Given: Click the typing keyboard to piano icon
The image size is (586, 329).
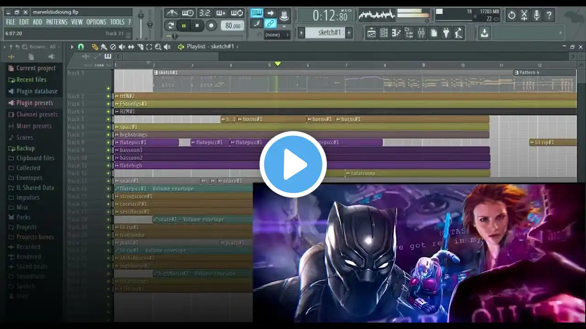Looking at the screenshot, I should coord(256,13).
